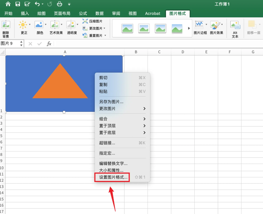Click into the formula bar field

[x=158, y=44]
